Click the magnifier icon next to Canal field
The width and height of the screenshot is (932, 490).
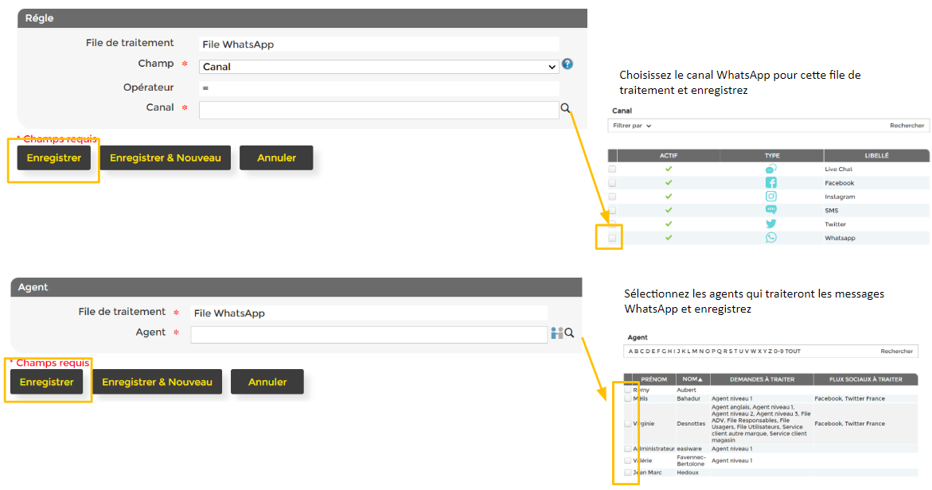[566, 108]
